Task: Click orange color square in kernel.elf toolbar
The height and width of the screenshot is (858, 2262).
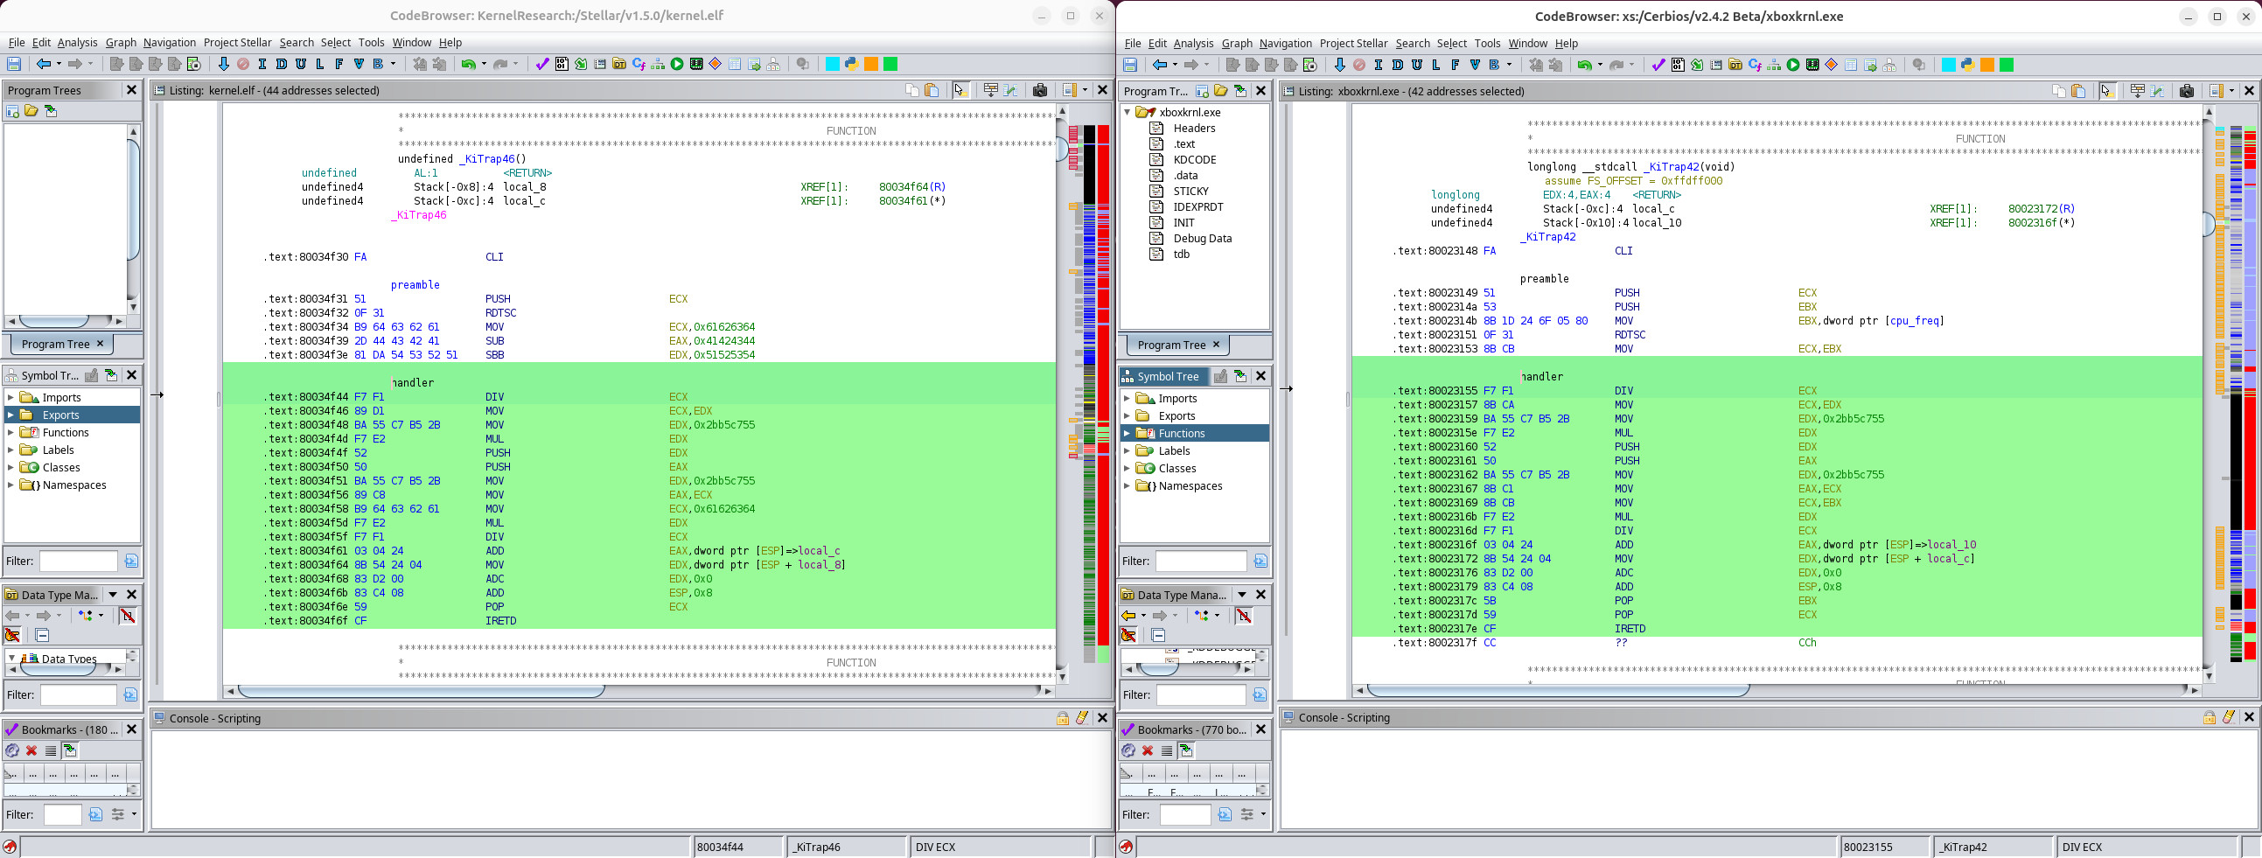Action: (x=871, y=64)
